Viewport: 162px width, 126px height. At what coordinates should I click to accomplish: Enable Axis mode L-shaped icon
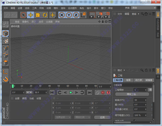click(x=5, y=72)
